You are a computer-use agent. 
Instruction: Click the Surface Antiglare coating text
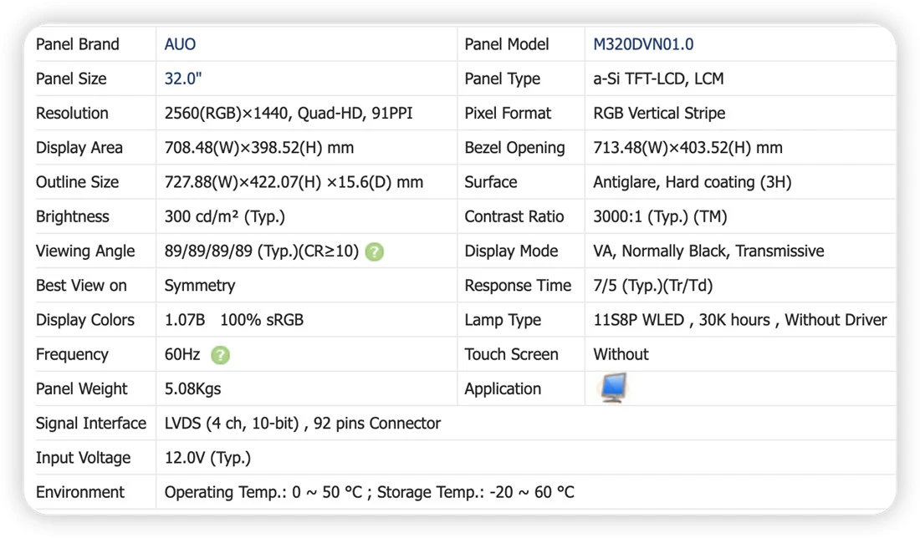pos(693,182)
